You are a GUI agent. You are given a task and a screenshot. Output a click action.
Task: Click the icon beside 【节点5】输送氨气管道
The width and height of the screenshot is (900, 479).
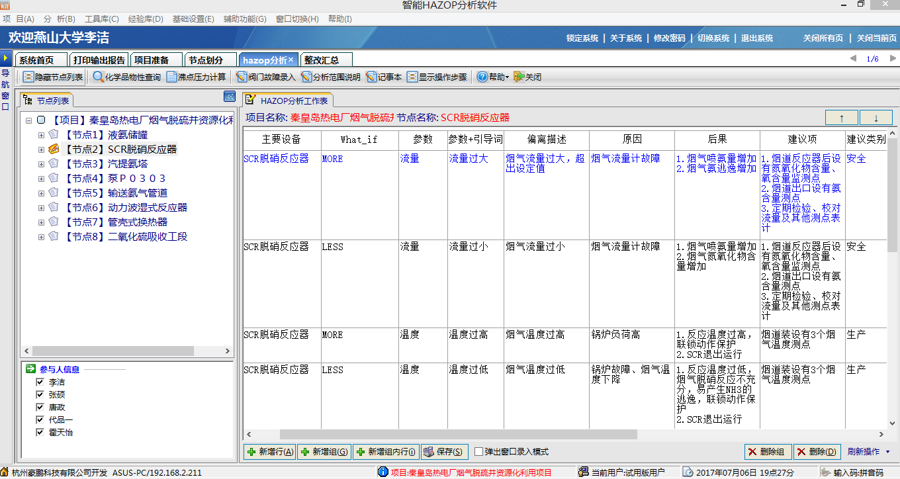pyautogui.click(x=54, y=193)
